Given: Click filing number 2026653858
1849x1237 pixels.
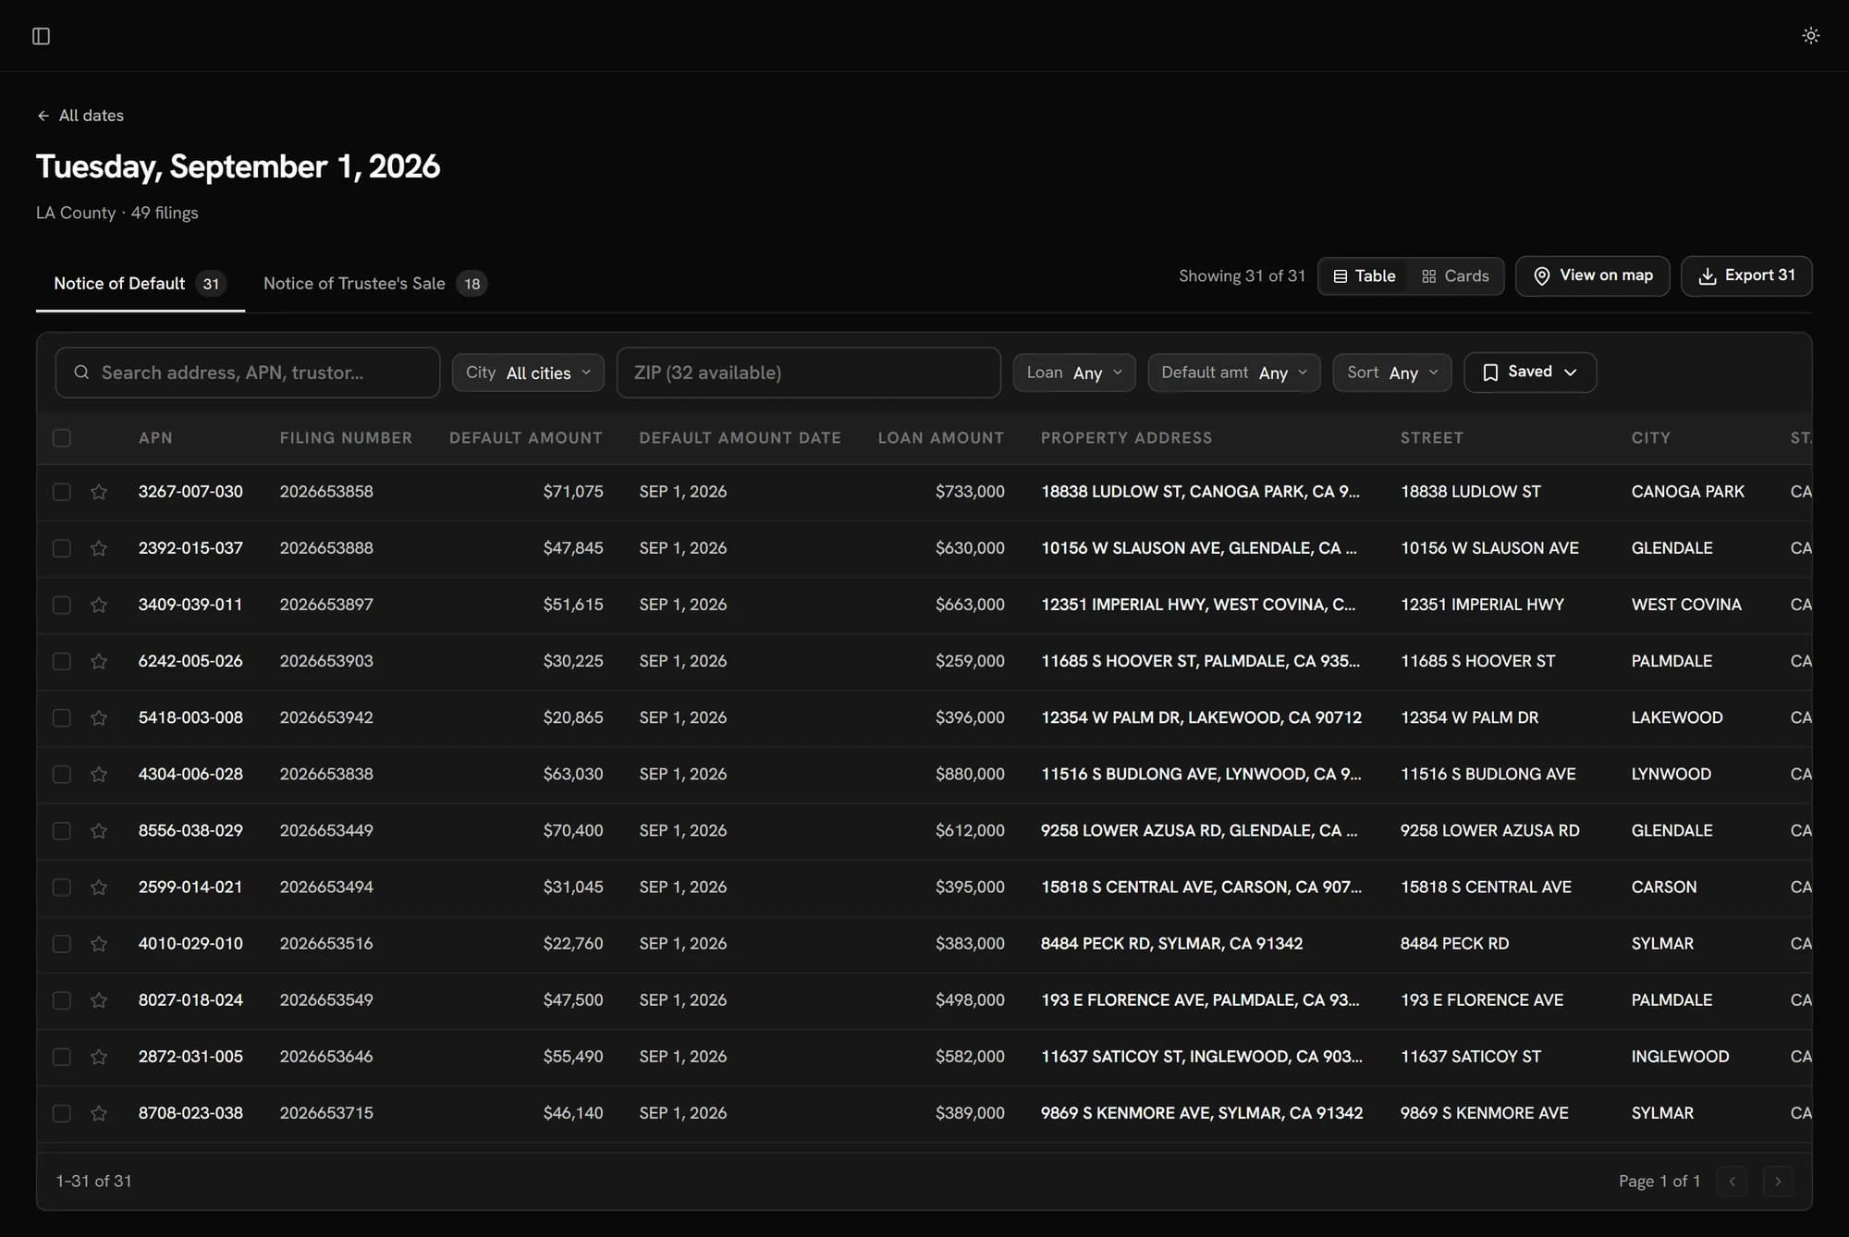Looking at the screenshot, I should (x=326, y=492).
